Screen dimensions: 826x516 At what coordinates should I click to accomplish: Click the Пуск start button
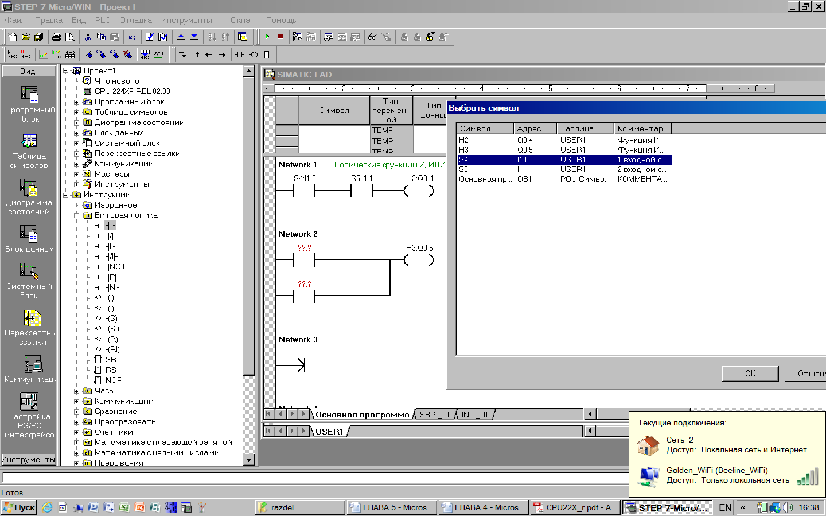point(19,507)
